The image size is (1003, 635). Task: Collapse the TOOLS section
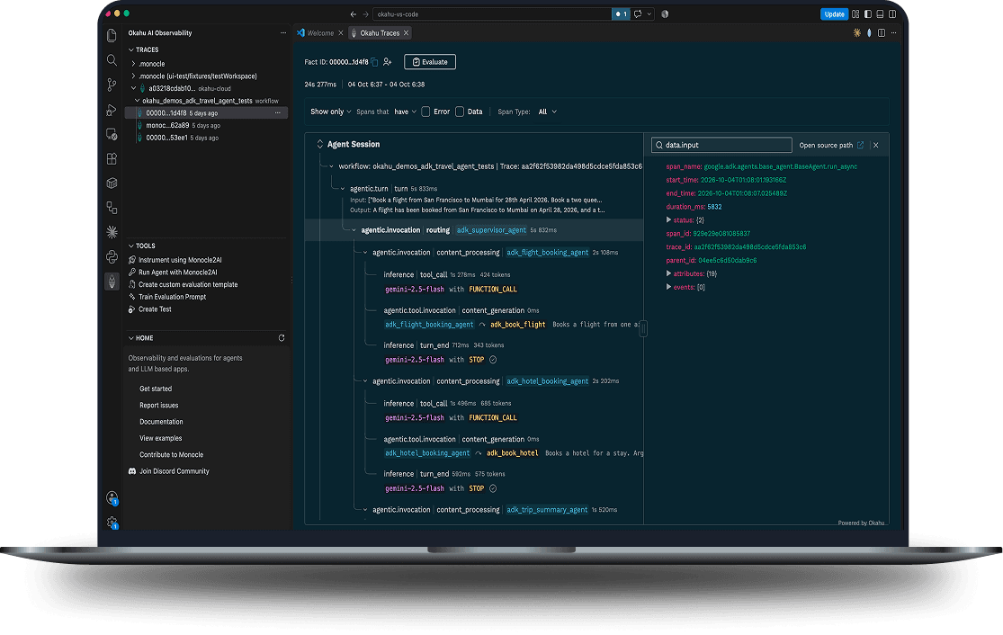(131, 246)
